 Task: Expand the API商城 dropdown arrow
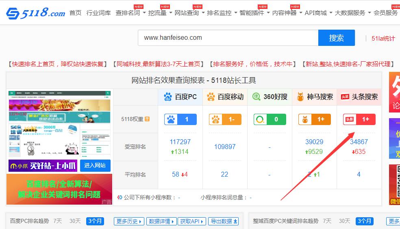point(331,13)
